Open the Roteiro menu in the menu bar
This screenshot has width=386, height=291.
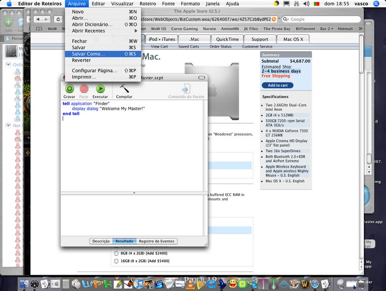click(148, 4)
